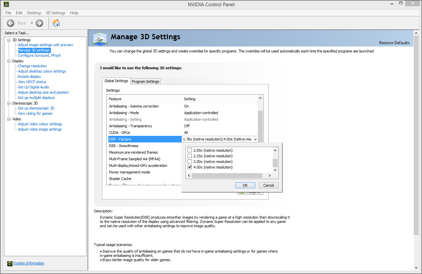Switch to the Program Settings tab
This screenshot has height=274, width=422.
tap(145, 81)
